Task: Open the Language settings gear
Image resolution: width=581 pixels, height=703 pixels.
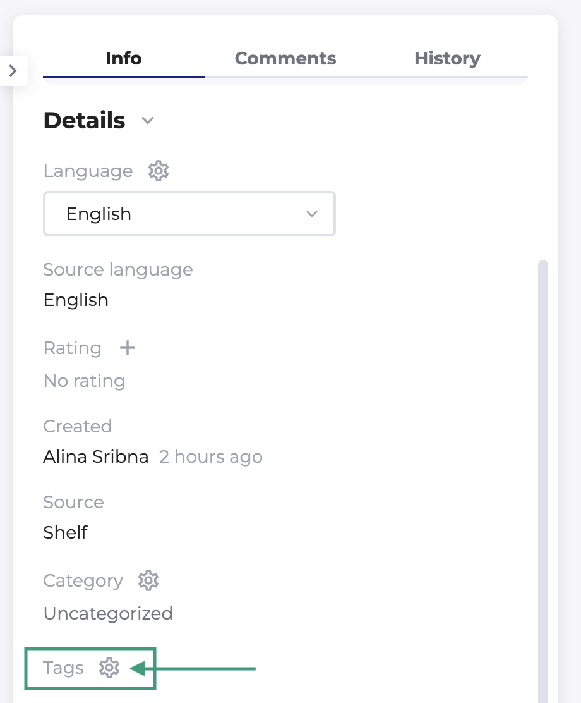Action: tap(159, 171)
